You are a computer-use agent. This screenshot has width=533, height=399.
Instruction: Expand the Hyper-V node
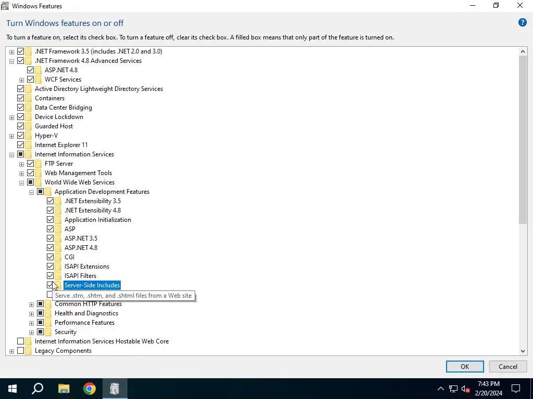(11, 136)
